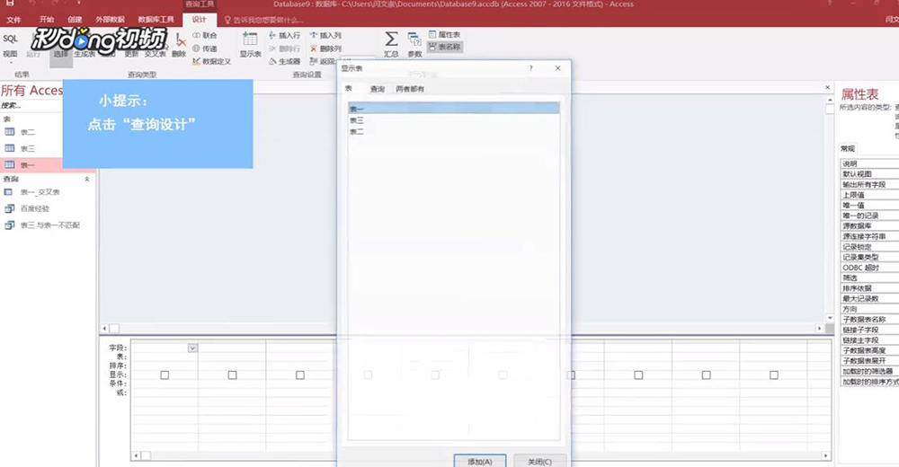Click the navigation pane search box

(x=31, y=105)
